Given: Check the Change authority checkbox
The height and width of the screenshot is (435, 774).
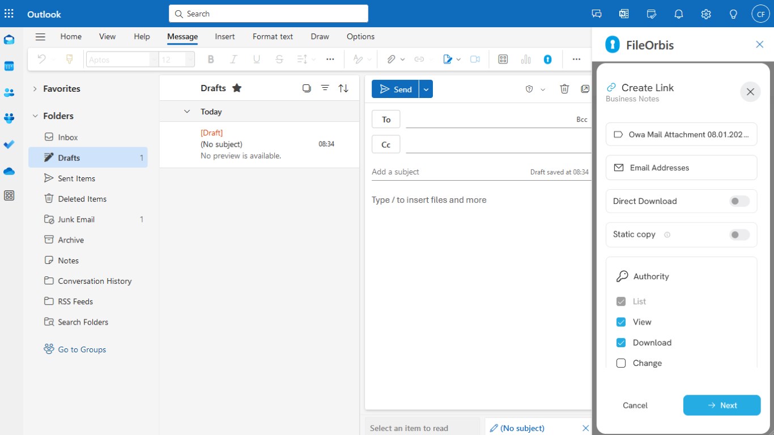Looking at the screenshot, I should (x=621, y=363).
